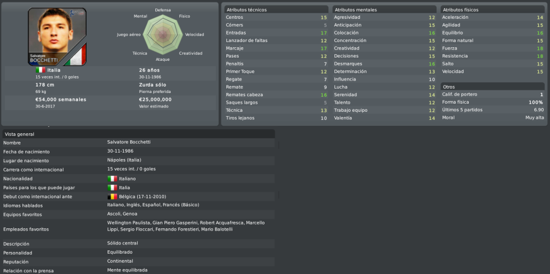
Task: Open favorite team Ascoli, Genoa link
Action: [122, 214]
